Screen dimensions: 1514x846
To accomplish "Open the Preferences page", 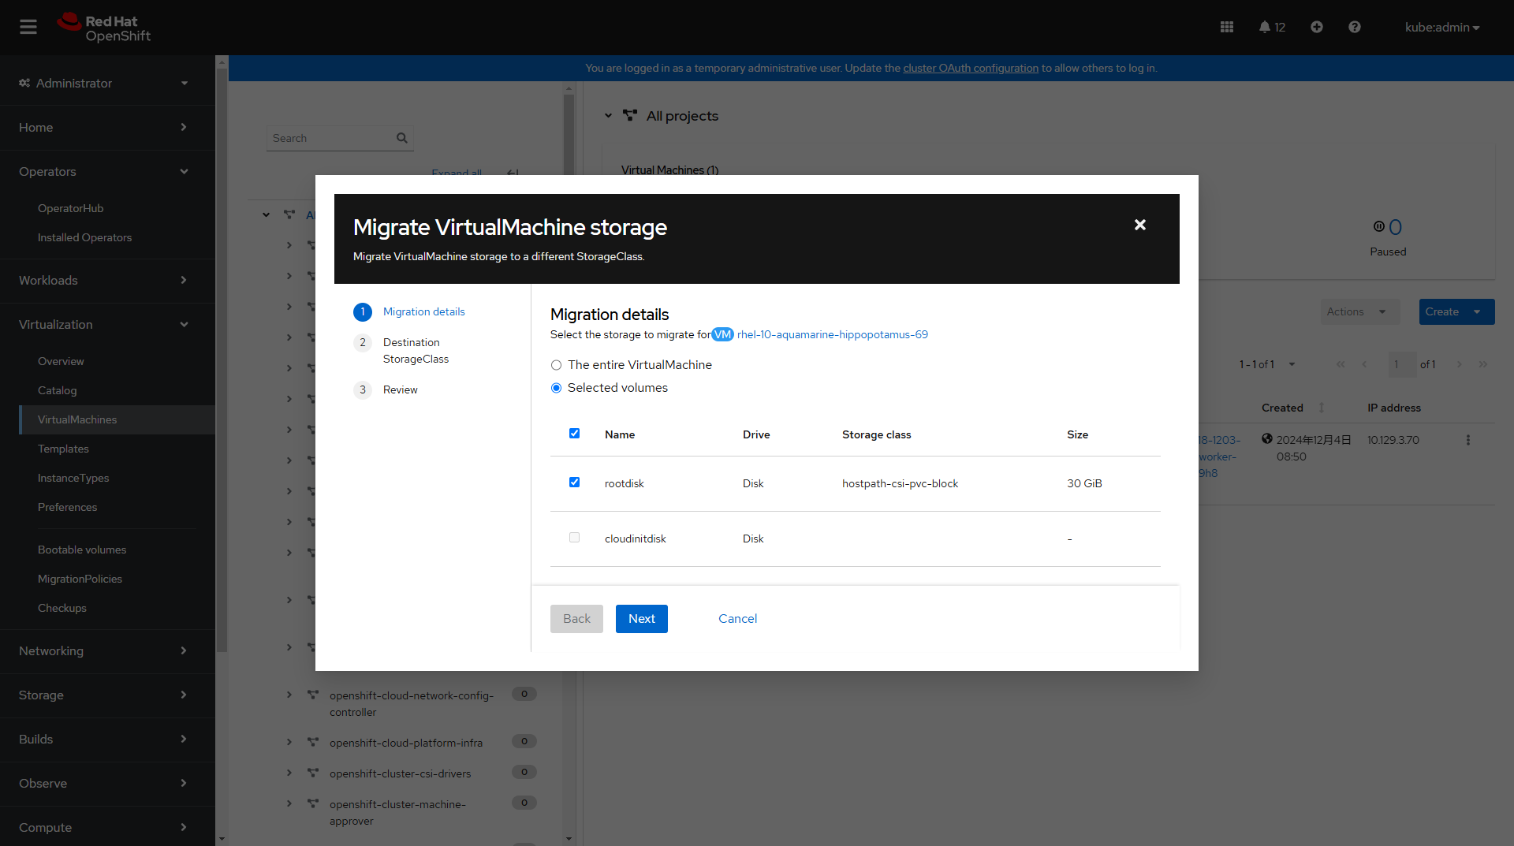I will 68,507.
